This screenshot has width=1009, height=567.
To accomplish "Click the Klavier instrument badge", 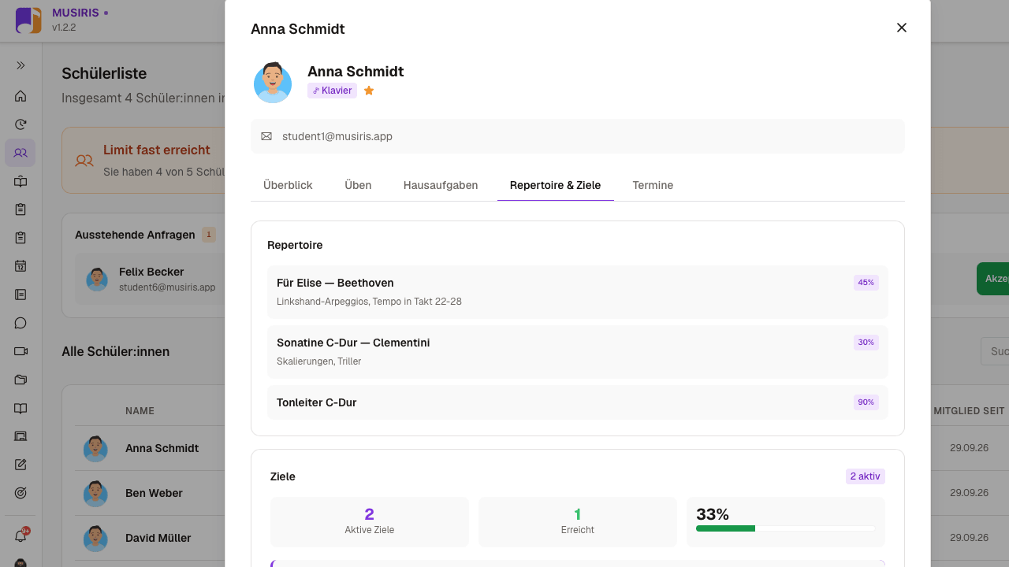I will coord(332,91).
